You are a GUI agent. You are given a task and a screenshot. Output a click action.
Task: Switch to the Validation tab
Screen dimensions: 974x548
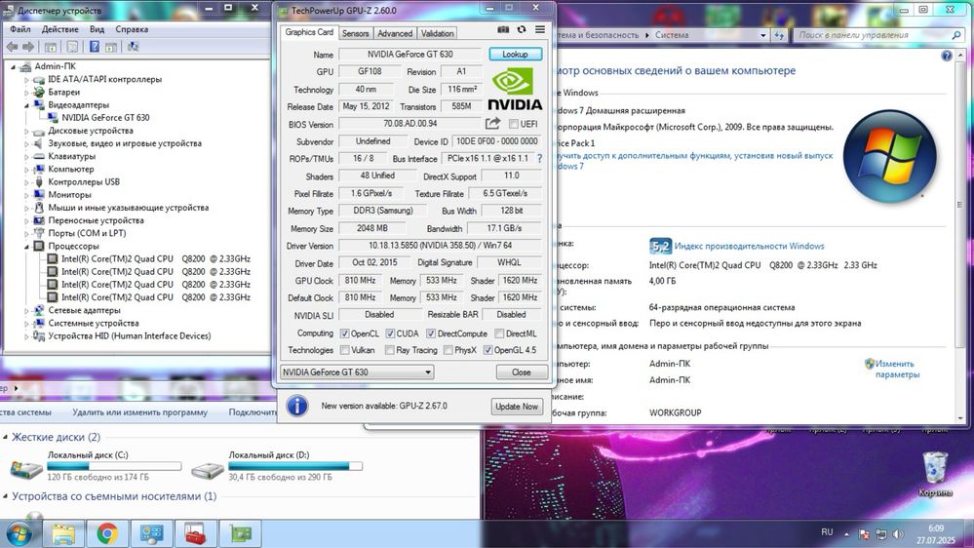438,33
